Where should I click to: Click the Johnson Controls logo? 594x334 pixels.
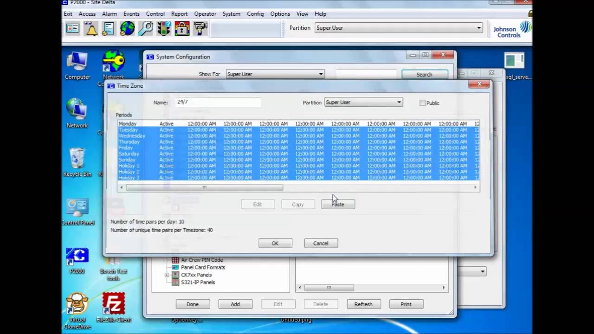pos(512,30)
